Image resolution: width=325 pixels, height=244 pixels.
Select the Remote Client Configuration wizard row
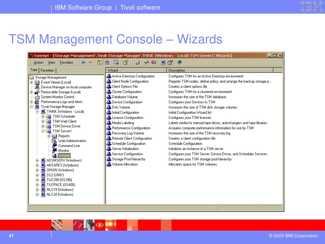132,139
